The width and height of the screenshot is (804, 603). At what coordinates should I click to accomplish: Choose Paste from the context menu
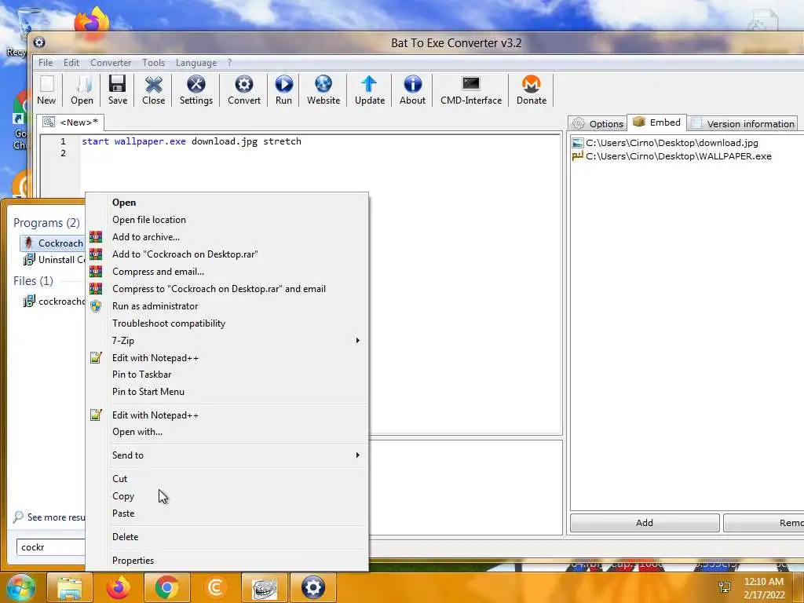tap(227, 513)
